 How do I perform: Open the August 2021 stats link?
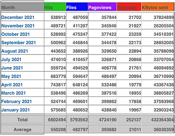(15, 51)
